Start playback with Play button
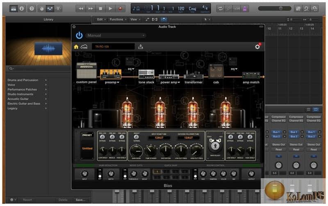 [110, 9]
